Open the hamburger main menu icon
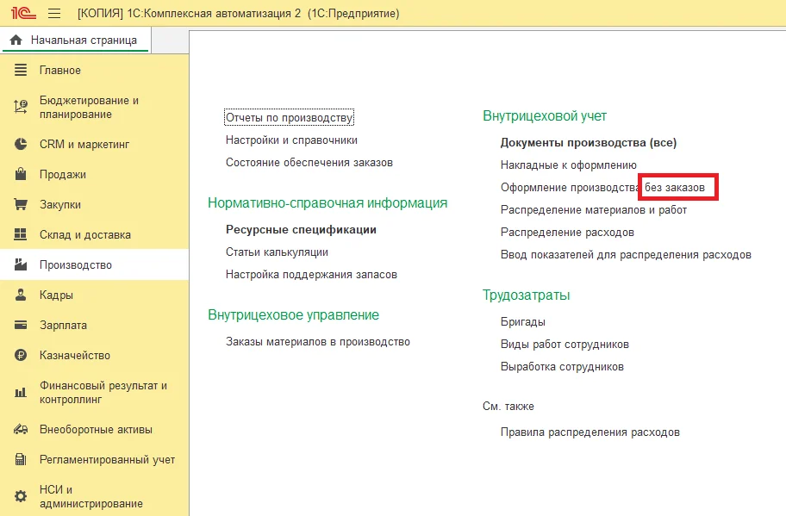The height and width of the screenshot is (516, 786). click(x=54, y=14)
